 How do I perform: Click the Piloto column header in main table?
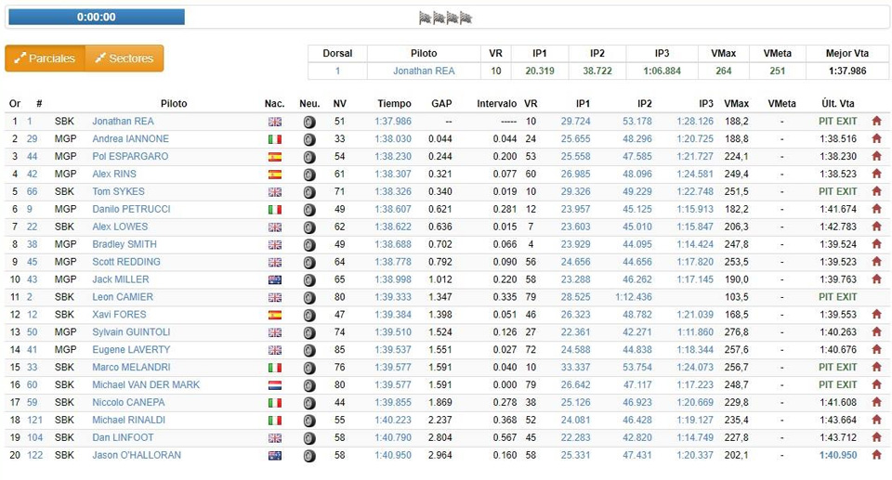coord(174,103)
